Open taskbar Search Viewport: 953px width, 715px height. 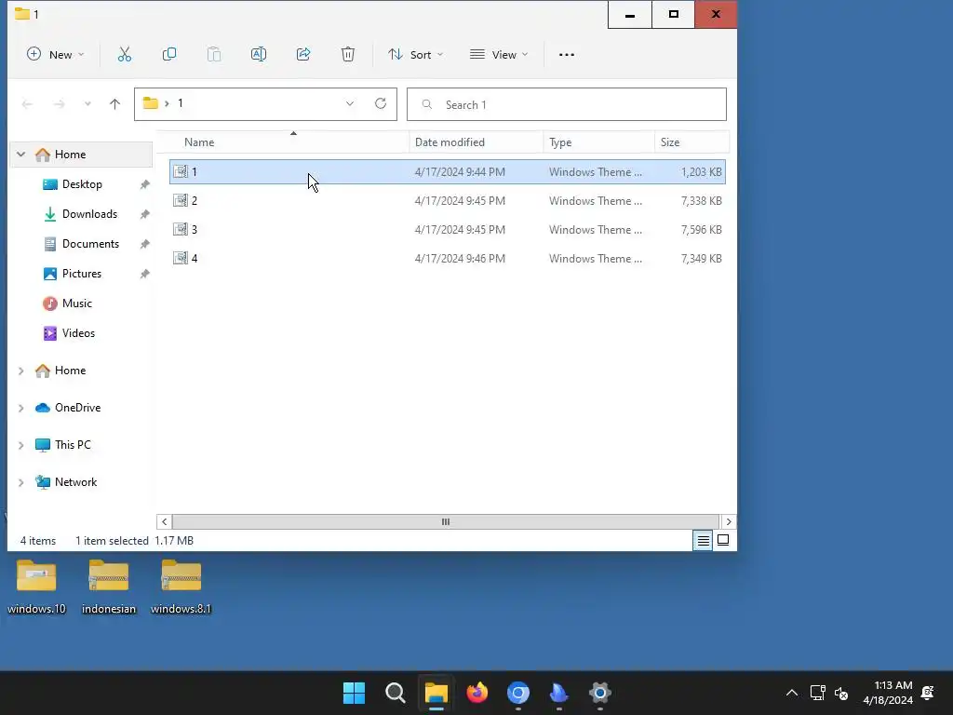(396, 693)
